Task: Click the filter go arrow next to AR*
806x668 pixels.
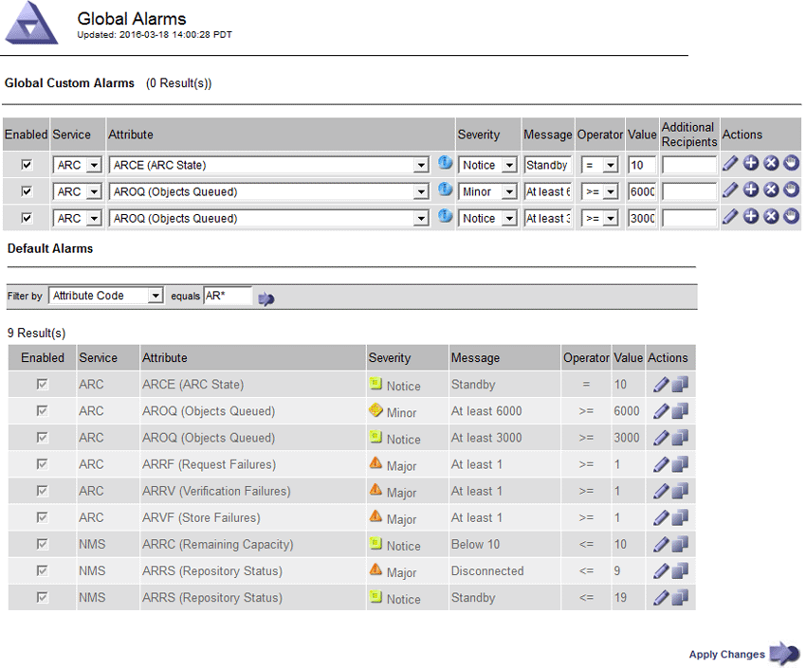Action: tap(266, 298)
